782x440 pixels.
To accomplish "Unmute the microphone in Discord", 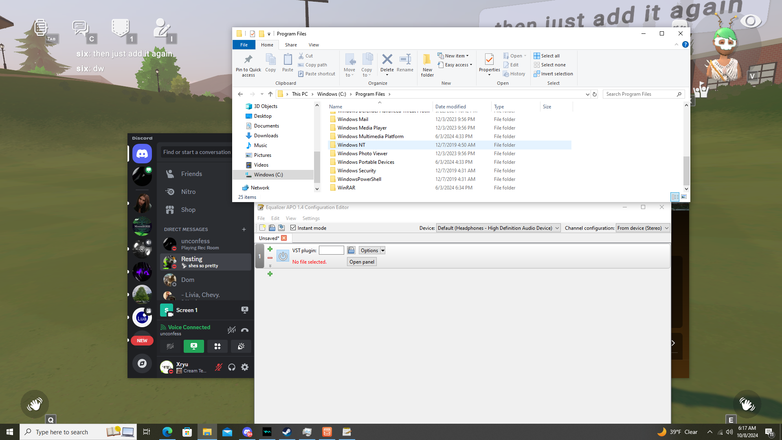I will tap(219, 367).
